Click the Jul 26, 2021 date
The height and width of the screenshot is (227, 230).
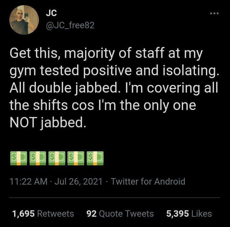[x=79, y=182]
